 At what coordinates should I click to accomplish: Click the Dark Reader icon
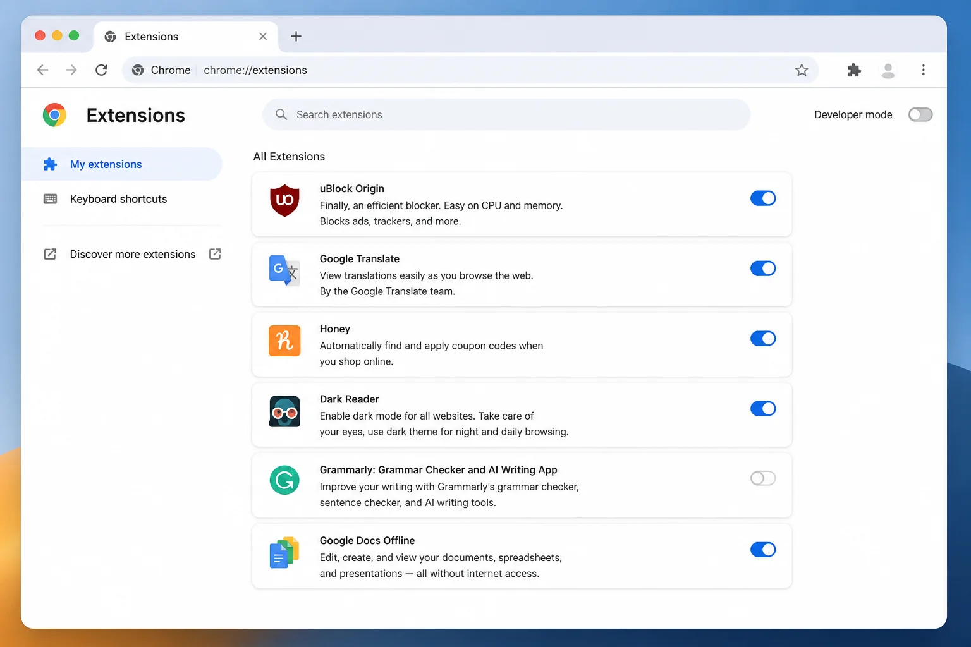pyautogui.click(x=284, y=411)
